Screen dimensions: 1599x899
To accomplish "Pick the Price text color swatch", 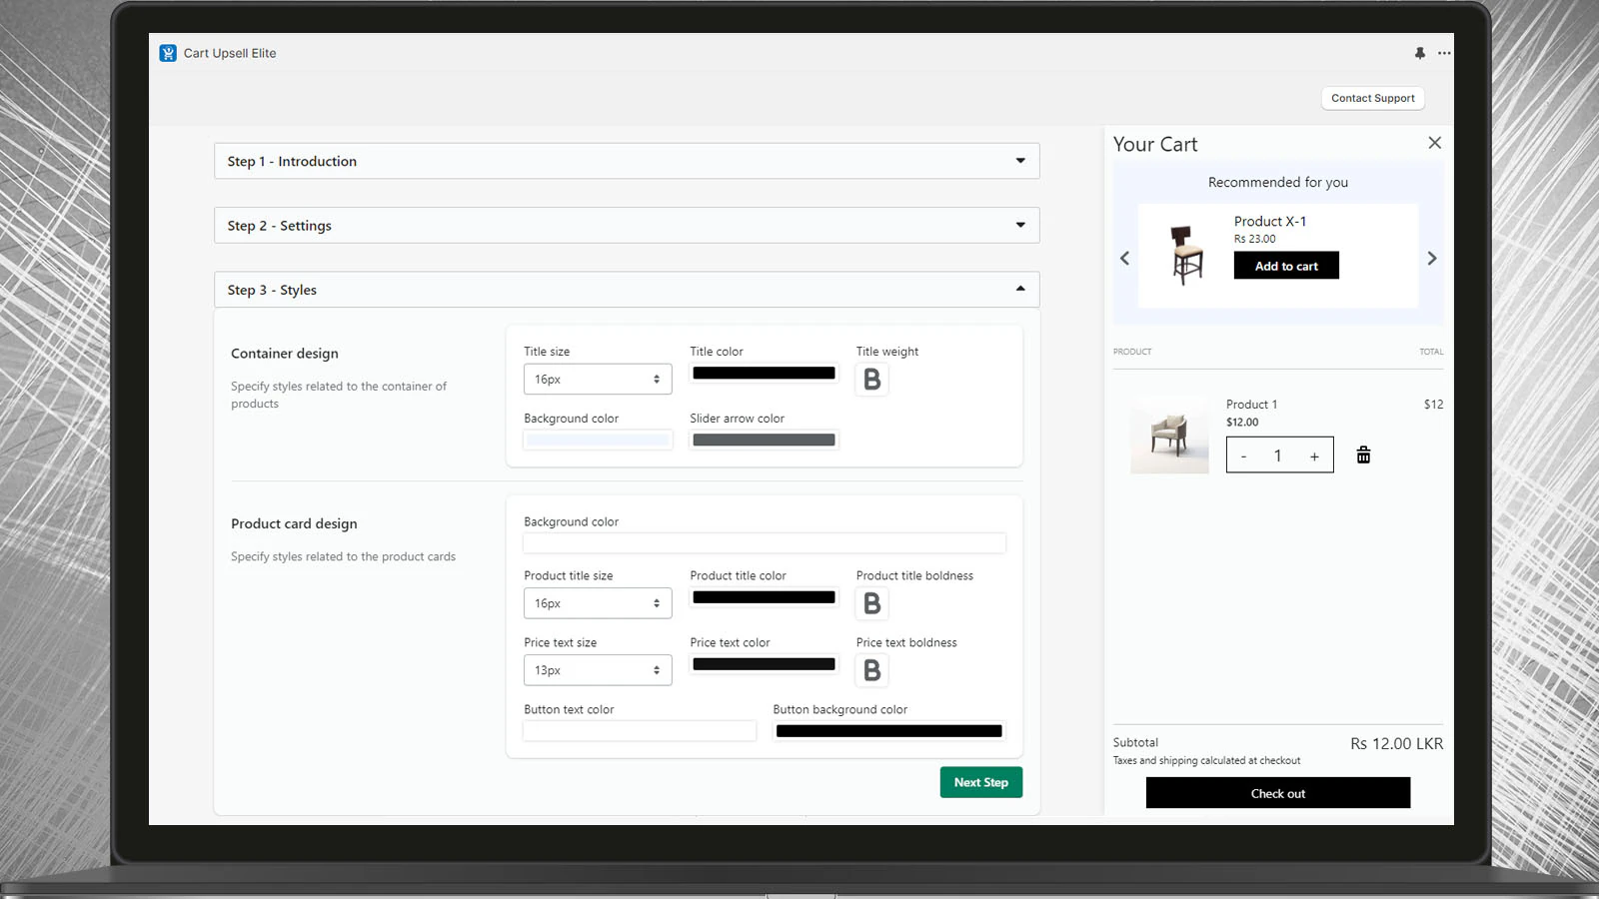I will coord(764,664).
